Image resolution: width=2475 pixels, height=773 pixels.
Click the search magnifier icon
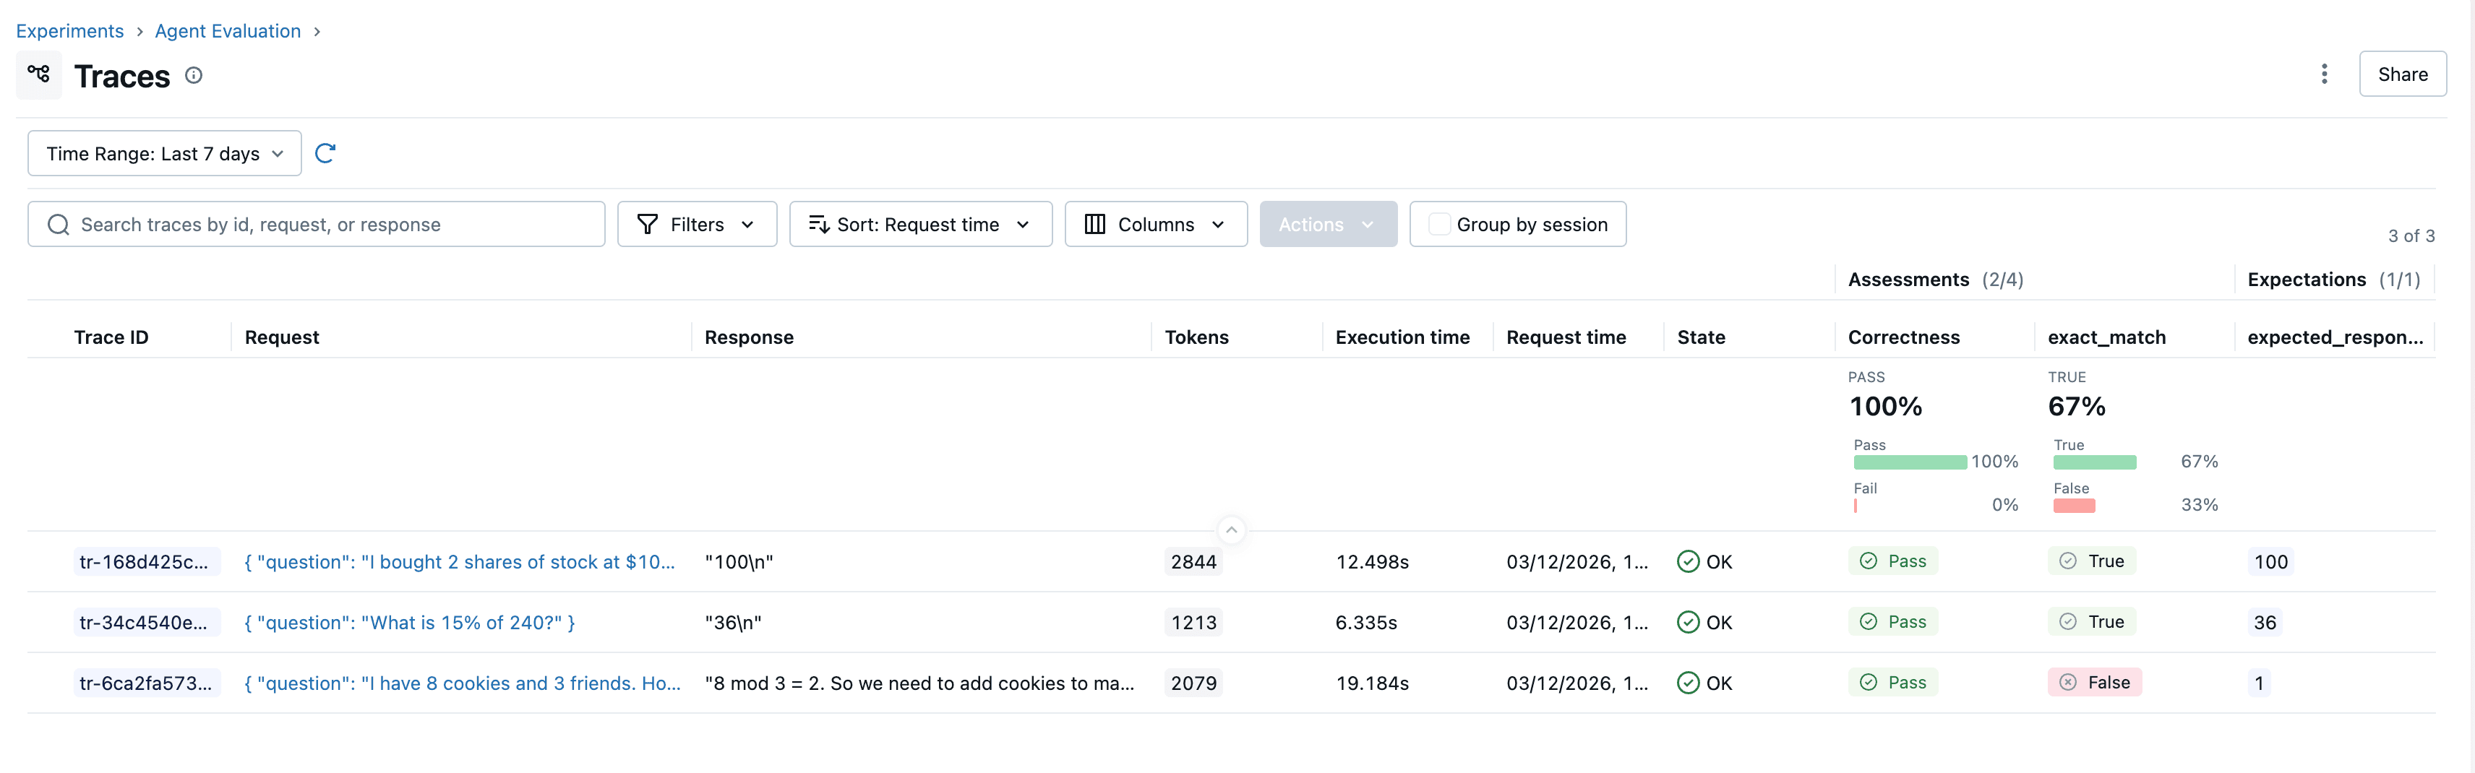click(x=58, y=224)
